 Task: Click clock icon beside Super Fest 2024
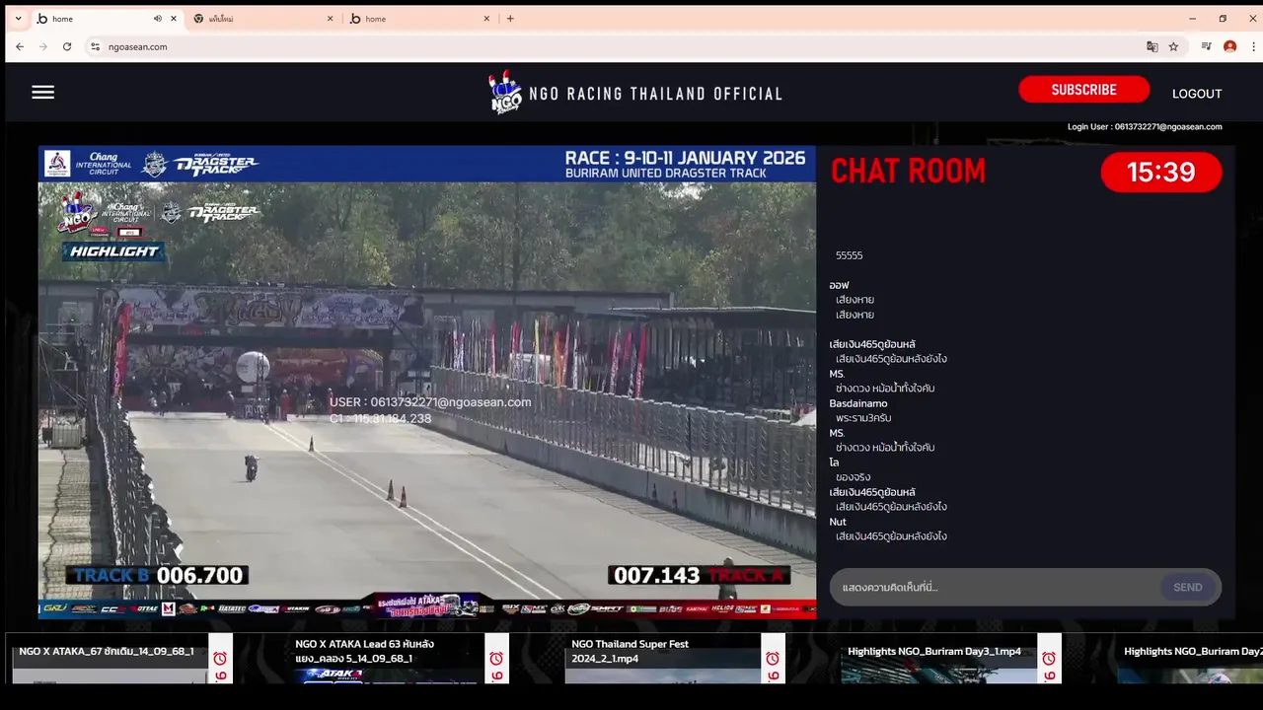(773, 659)
